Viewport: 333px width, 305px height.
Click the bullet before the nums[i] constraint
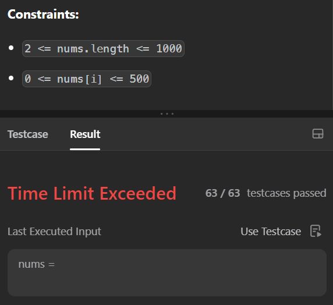(11, 78)
